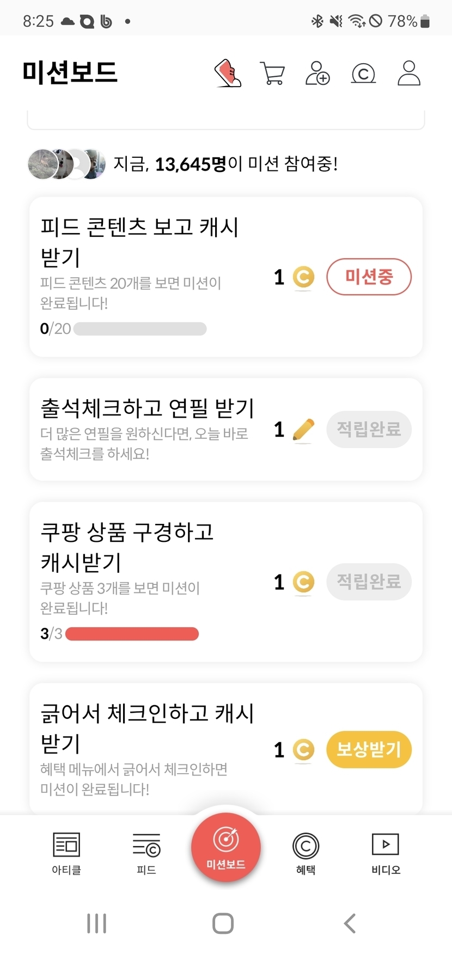Screen dimensions: 452x954
Task: Tap 적립완료 on attendance check mission
Action: 369,429
